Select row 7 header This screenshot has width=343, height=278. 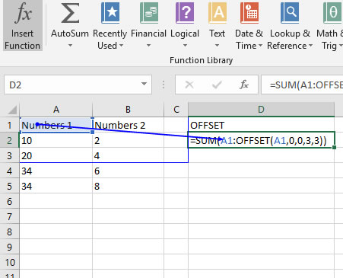point(10,216)
